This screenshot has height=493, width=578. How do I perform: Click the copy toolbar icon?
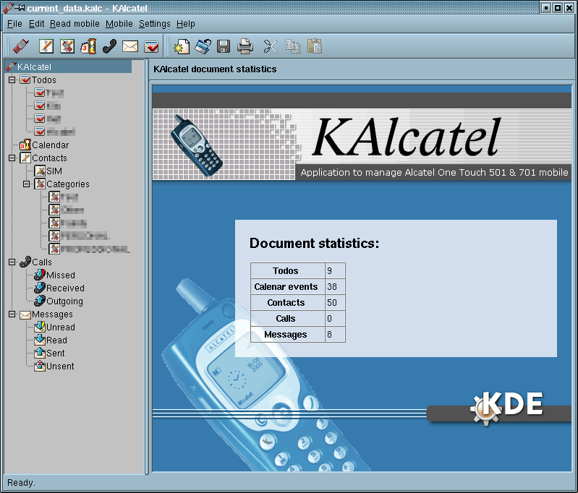click(x=293, y=46)
